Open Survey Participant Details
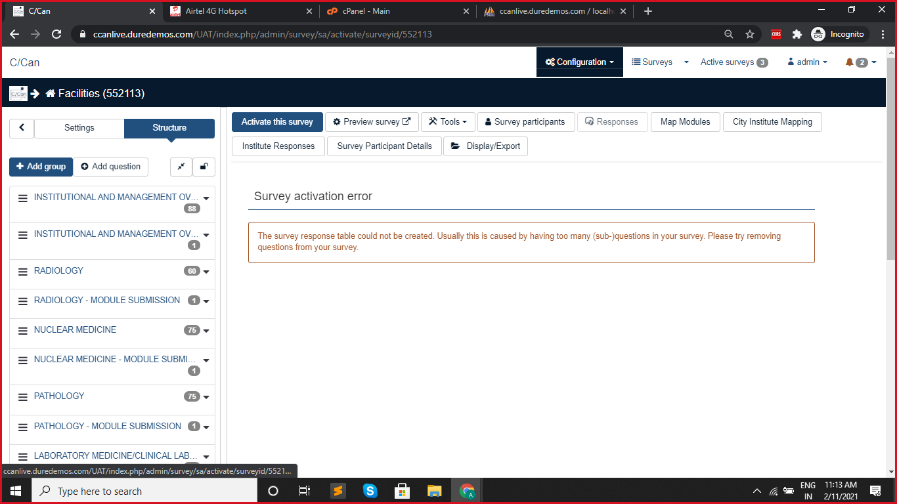The image size is (897, 504). pyautogui.click(x=385, y=146)
